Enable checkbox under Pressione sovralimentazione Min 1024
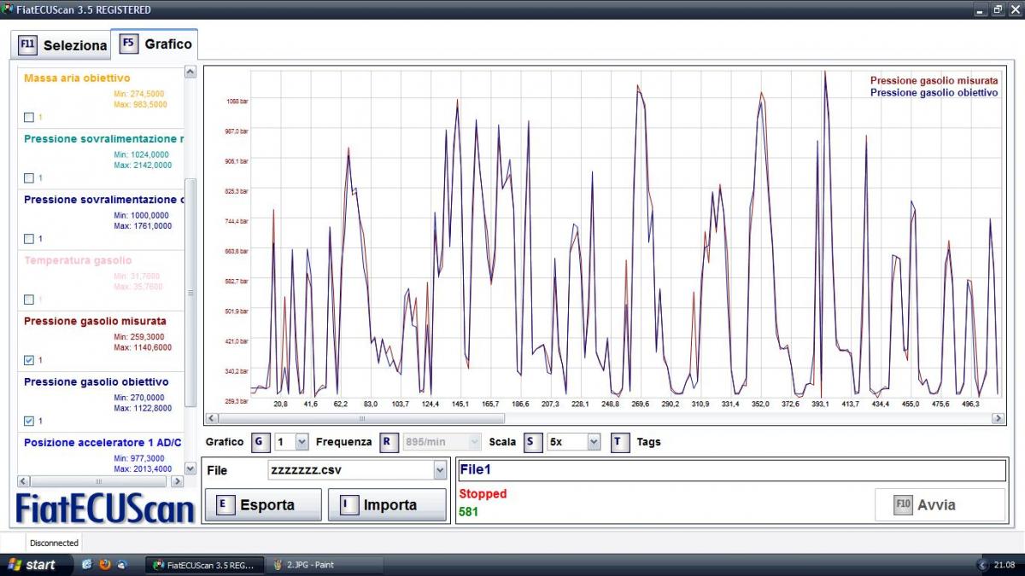Viewport: 1025px width, 576px height. [29, 177]
